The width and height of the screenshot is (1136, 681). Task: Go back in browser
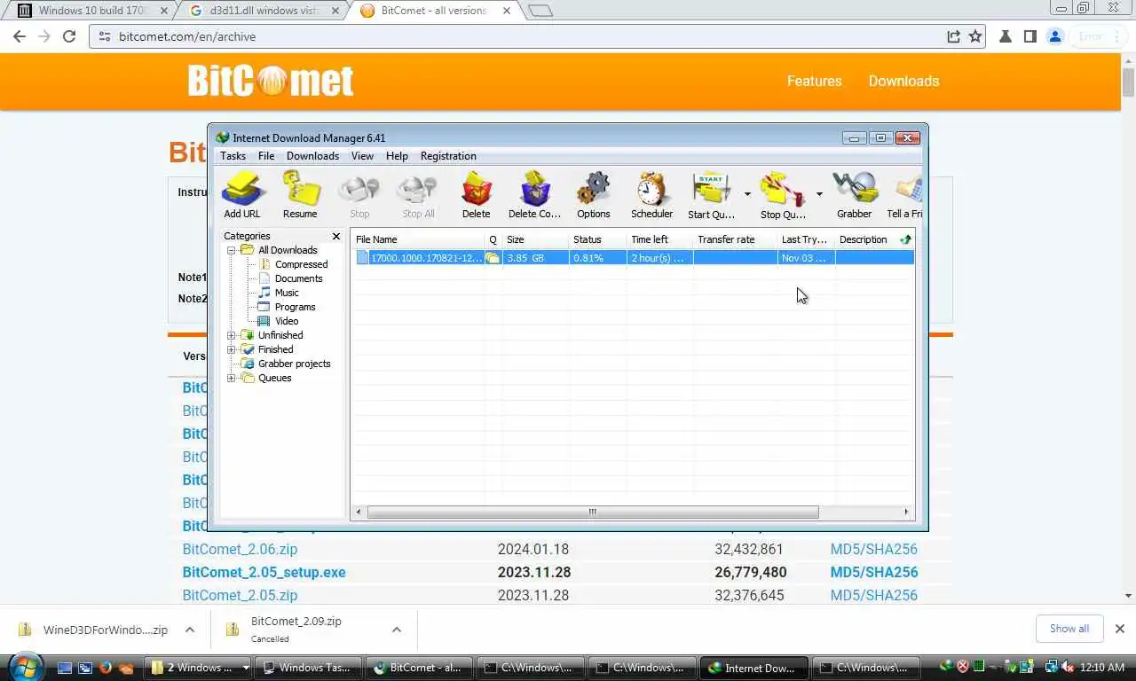click(x=20, y=36)
